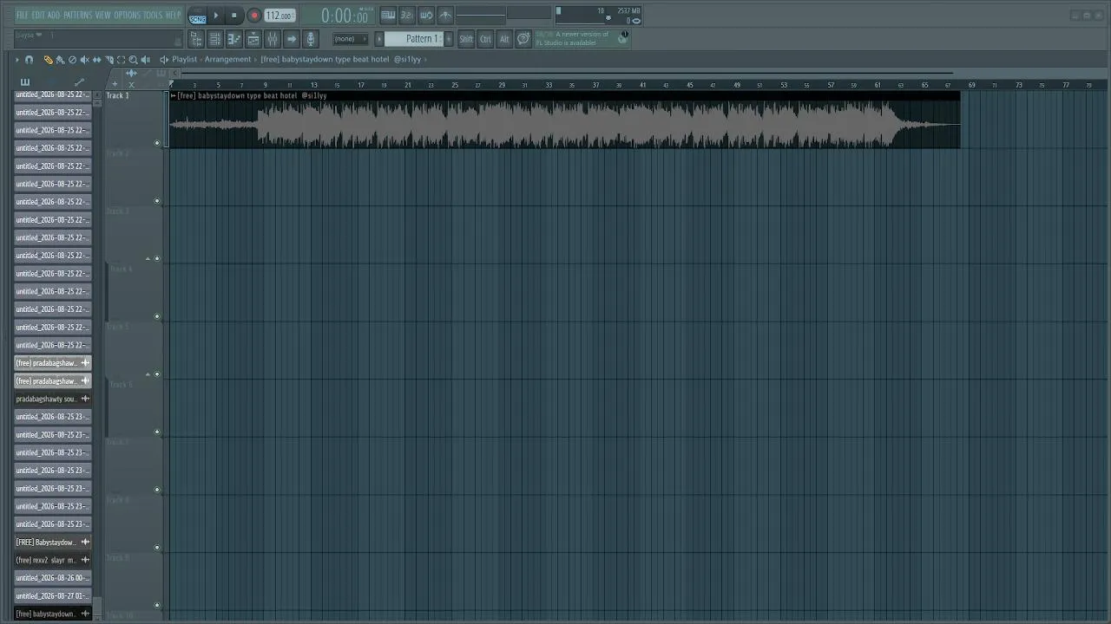The height and width of the screenshot is (624, 1111).
Task: Select the audio clip on Track 1
Action: click(564, 120)
